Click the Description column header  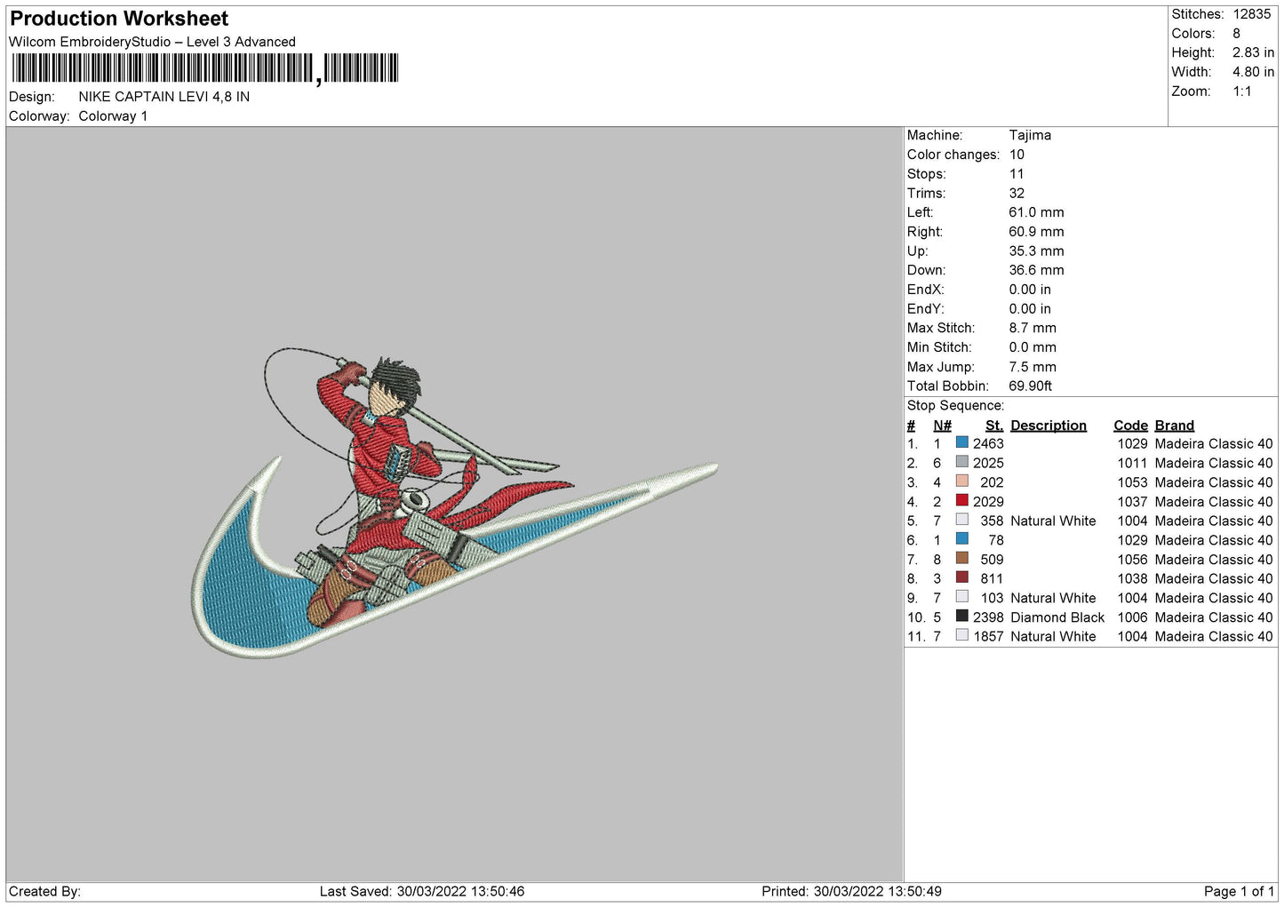point(1048,426)
